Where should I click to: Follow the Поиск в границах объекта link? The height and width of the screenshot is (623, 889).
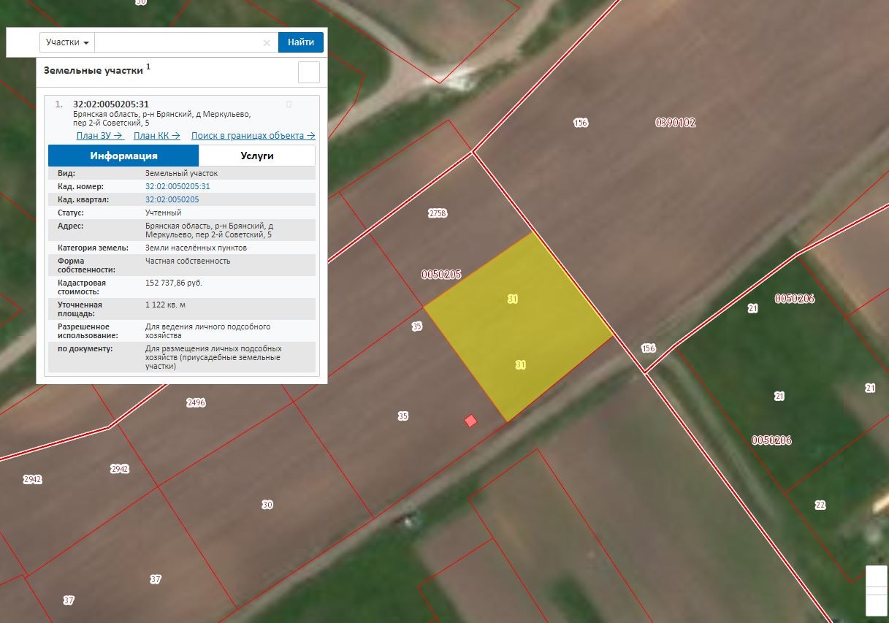[253, 136]
